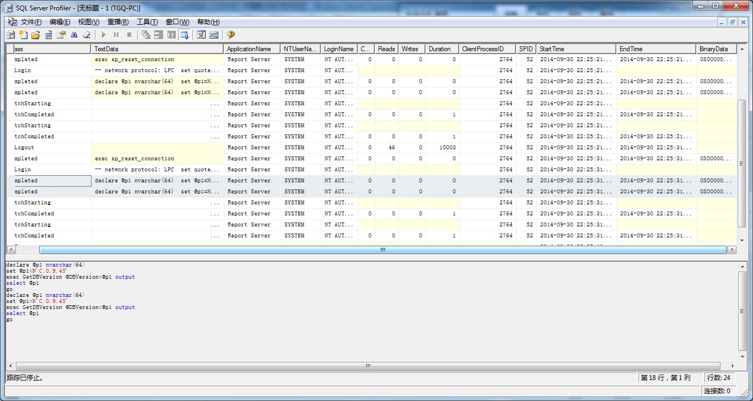Open the 帮助(H) menu
This screenshot has width=753, height=401.
click(x=208, y=22)
